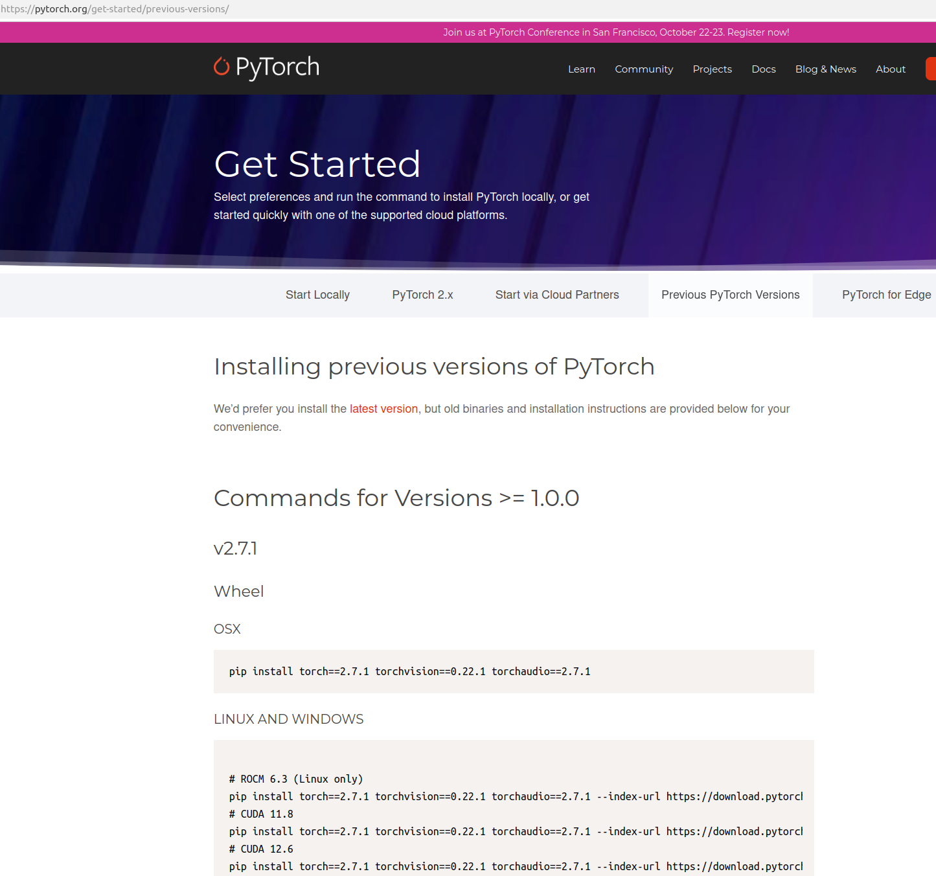Click the LINUX AND WINDOWS heading
Image resolution: width=936 pixels, height=876 pixels.
[289, 719]
